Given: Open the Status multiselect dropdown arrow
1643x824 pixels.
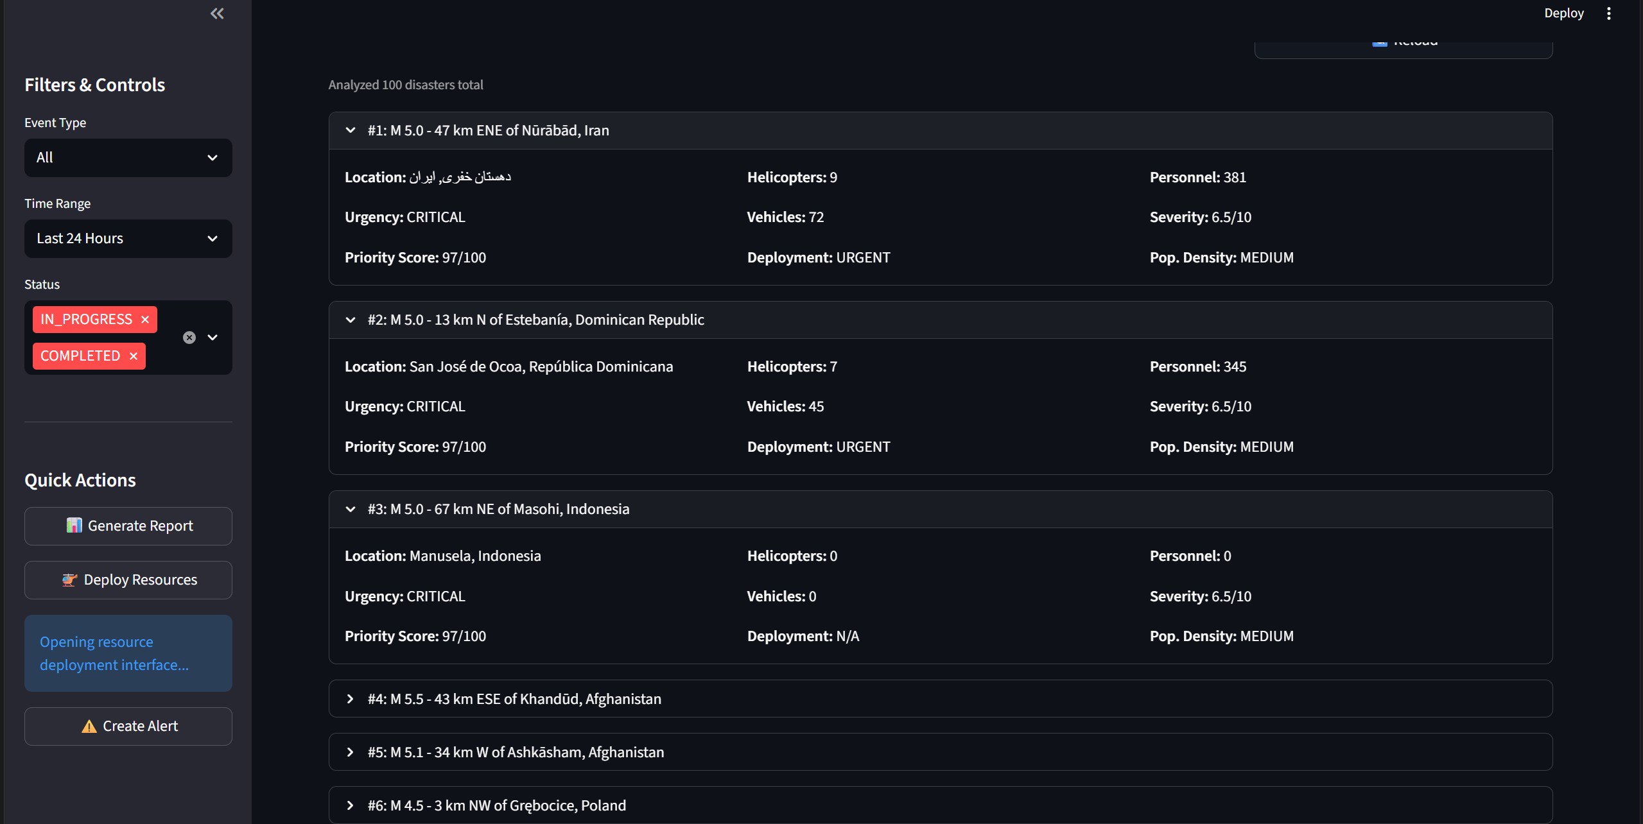Looking at the screenshot, I should click(213, 338).
